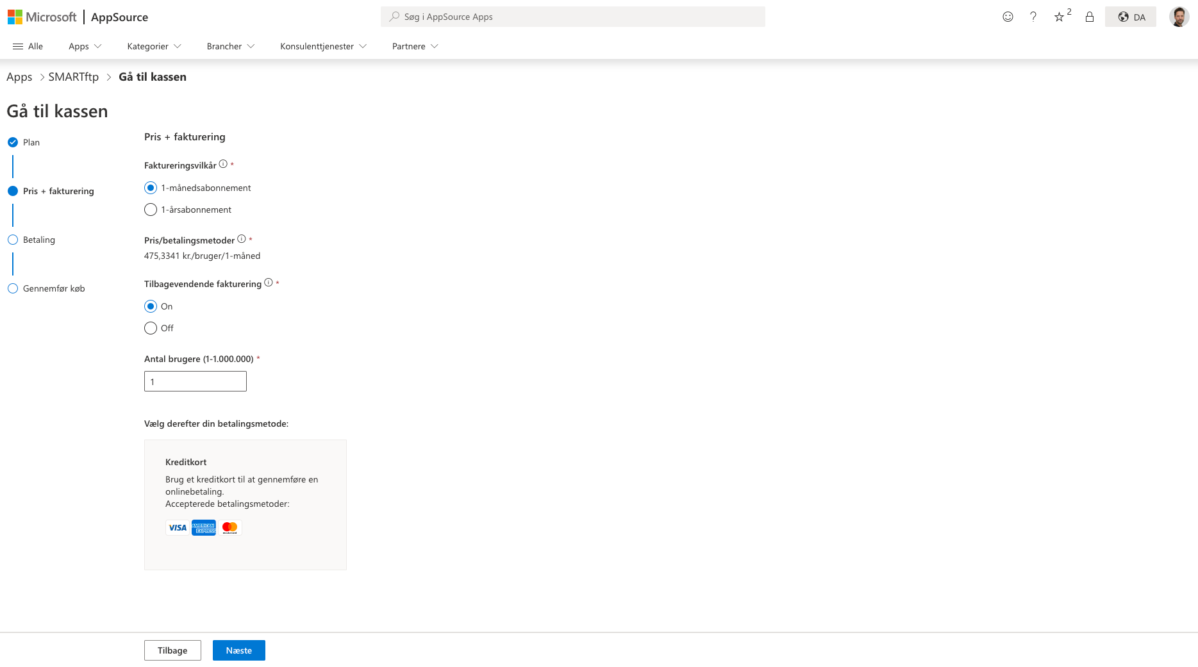Click info icon beside Pris/betalingsmetoder
The image size is (1198, 667).
pyautogui.click(x=242, y=239)
